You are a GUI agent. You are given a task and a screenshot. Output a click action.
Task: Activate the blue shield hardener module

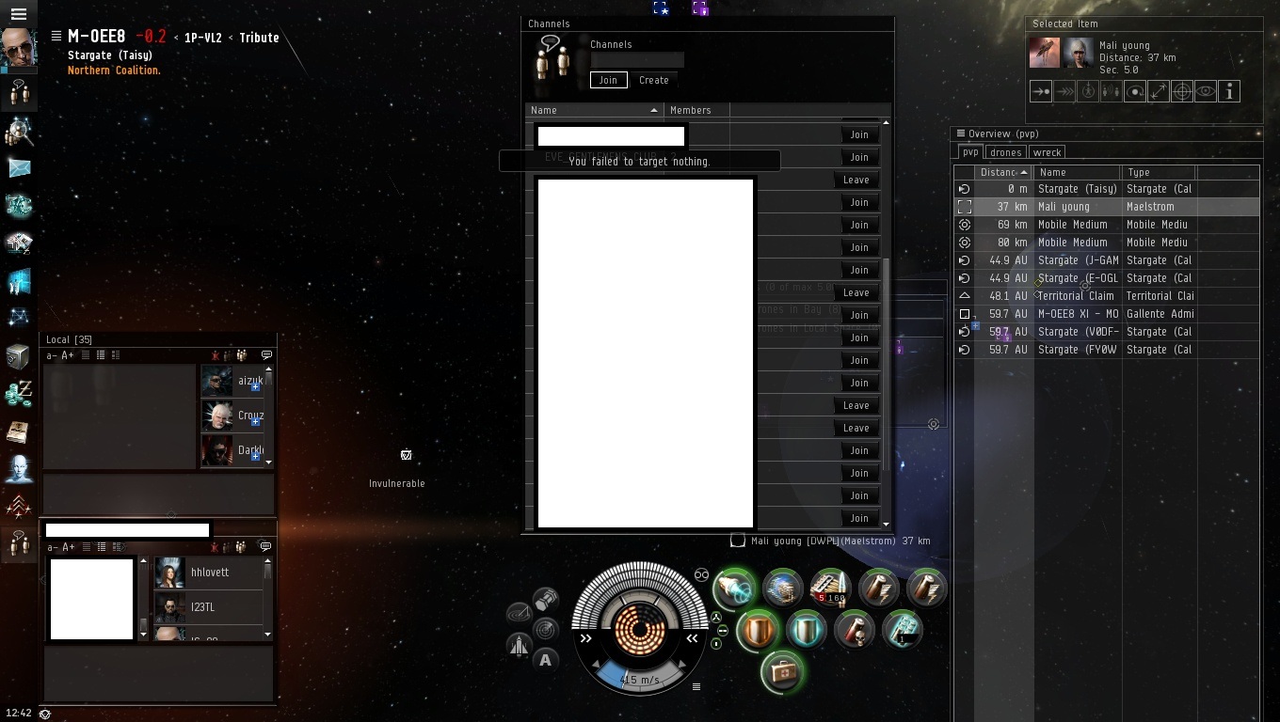coord(806,630)
